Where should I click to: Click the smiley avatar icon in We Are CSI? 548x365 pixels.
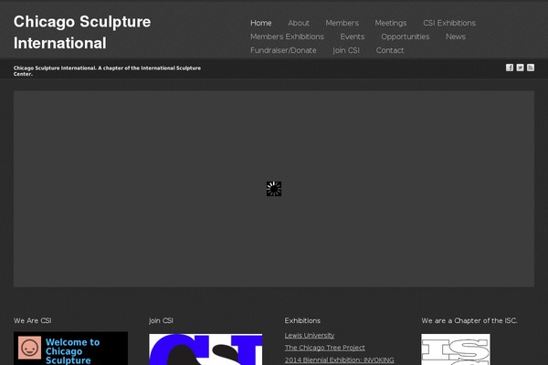point(30,348)
